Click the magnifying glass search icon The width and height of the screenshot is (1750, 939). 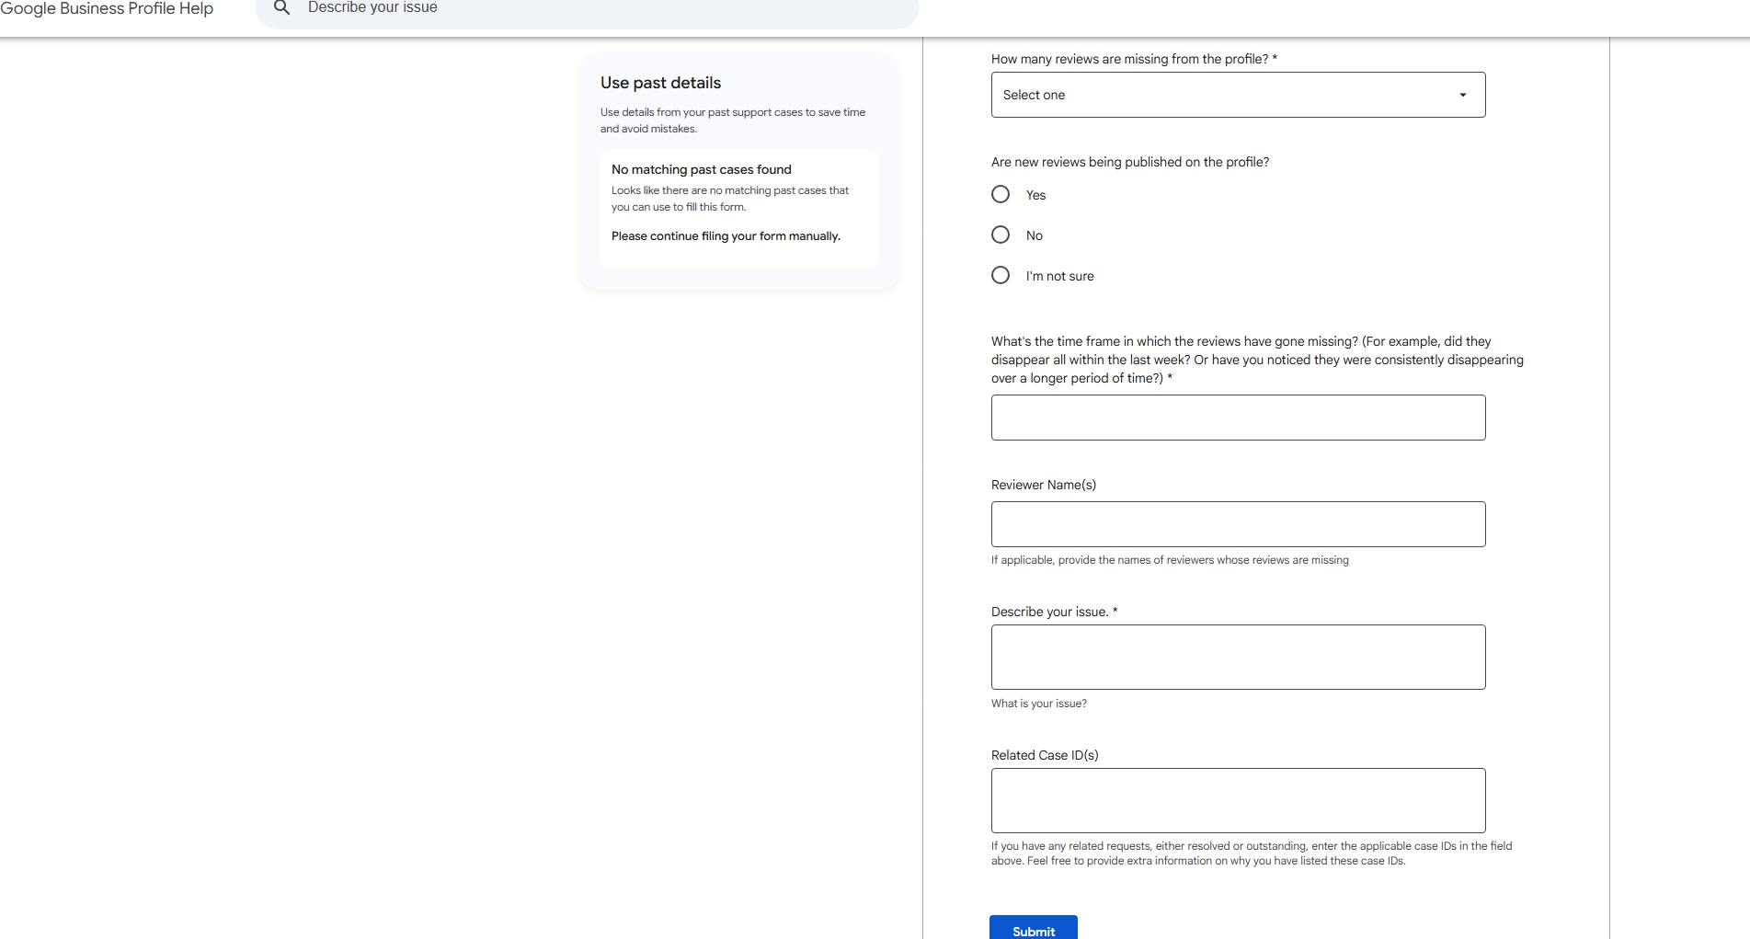click(282, 8)
